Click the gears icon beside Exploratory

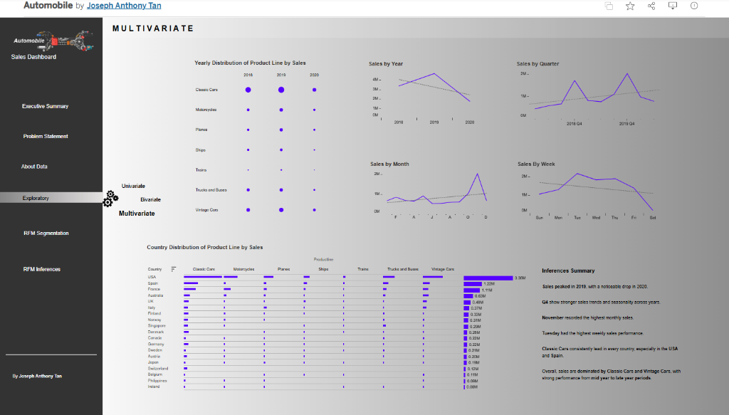point(110,199)
